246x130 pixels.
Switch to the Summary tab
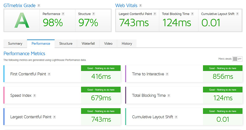(x=15, y=44)
